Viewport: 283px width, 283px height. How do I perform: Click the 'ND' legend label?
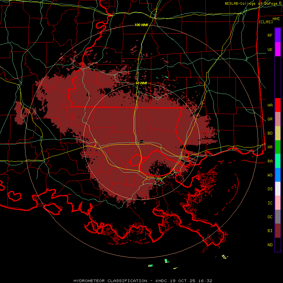(x=270, y=245)
